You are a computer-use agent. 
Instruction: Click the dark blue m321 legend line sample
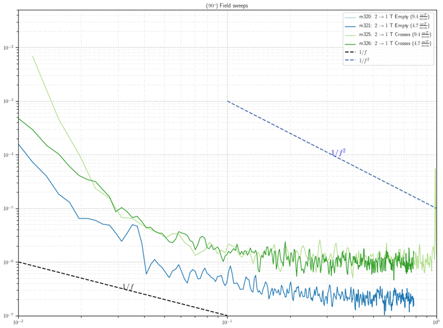click(350, 26)
